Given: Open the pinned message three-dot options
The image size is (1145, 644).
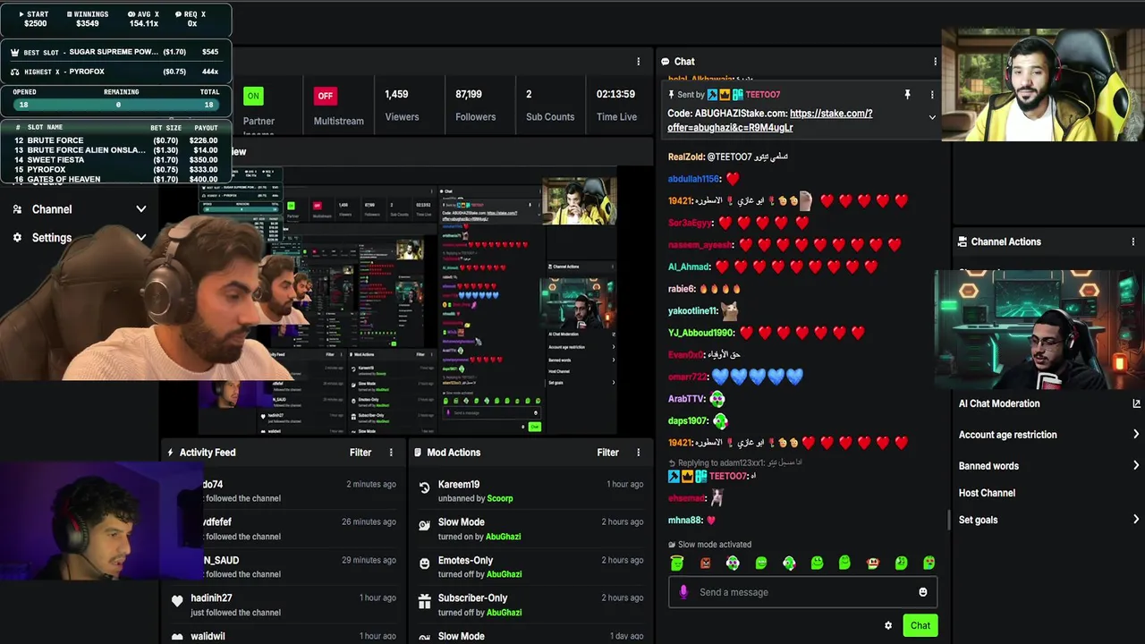Looking at the screenshot, I should tap(932, 94).
